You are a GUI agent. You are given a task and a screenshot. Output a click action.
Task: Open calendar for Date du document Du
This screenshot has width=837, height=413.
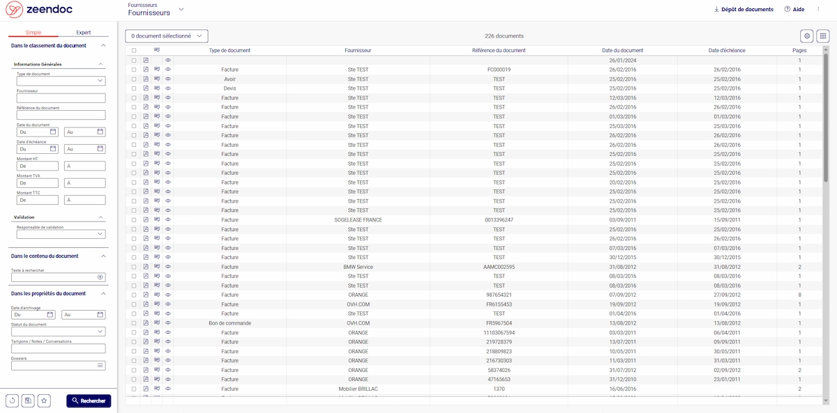52,132
